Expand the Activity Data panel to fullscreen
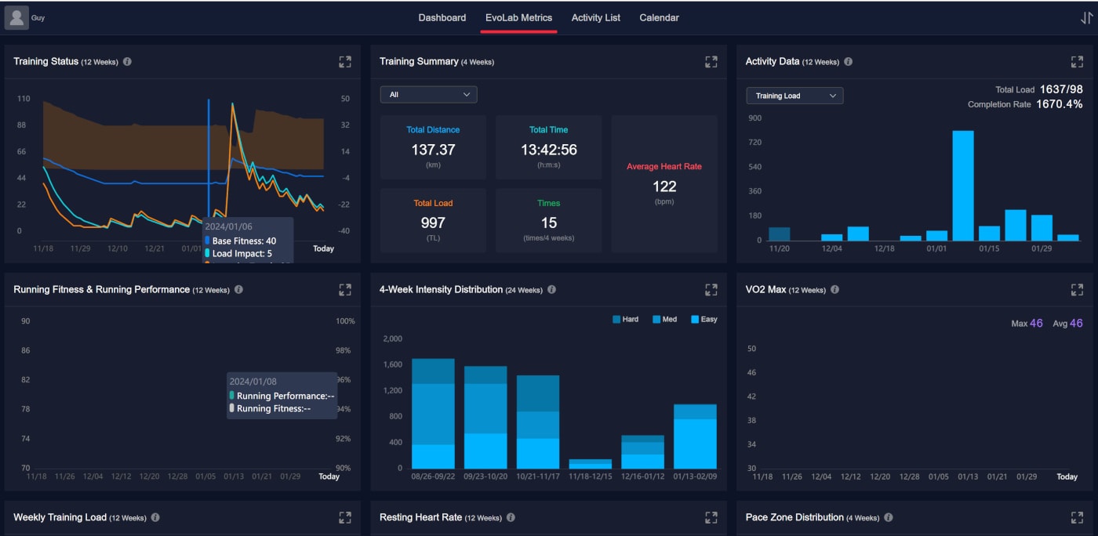The image size is (1098, 536). [x=1077, y=61]
